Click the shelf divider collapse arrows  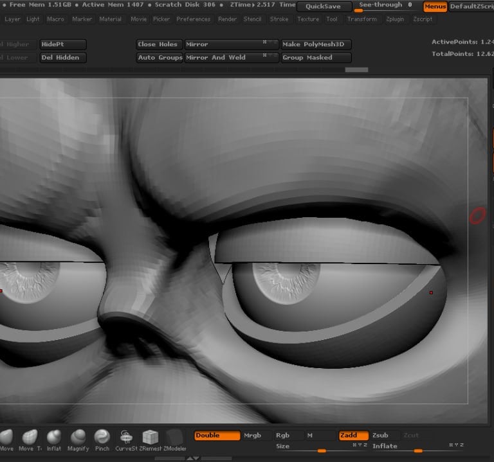click(x=193, y=459)
